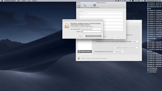Click the Пароль field
162x91 pixels.
coord(91,32)
